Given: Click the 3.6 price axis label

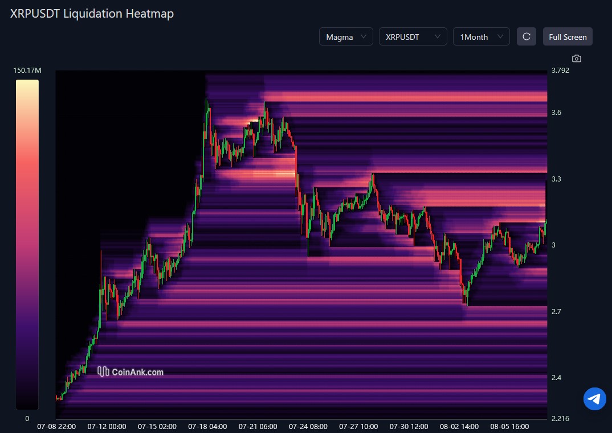Looking at the screenshot, I should 556,113.
